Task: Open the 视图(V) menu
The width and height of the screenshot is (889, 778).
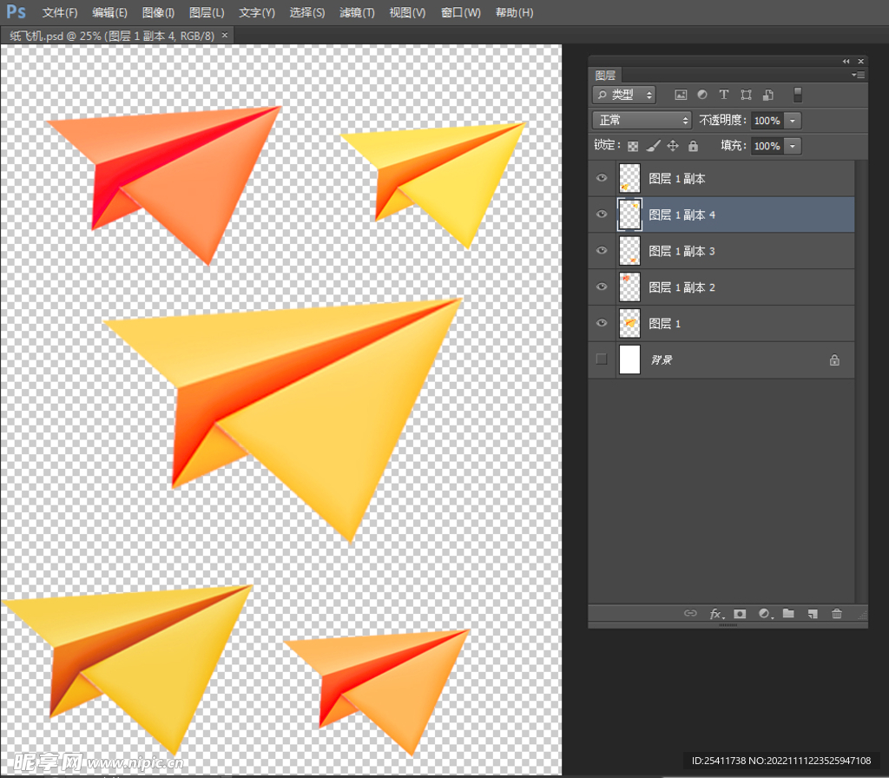Action: [407, 12]
